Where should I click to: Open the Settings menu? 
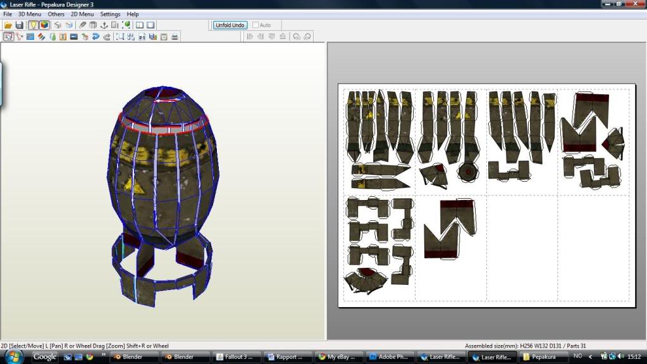click(110, 14)
